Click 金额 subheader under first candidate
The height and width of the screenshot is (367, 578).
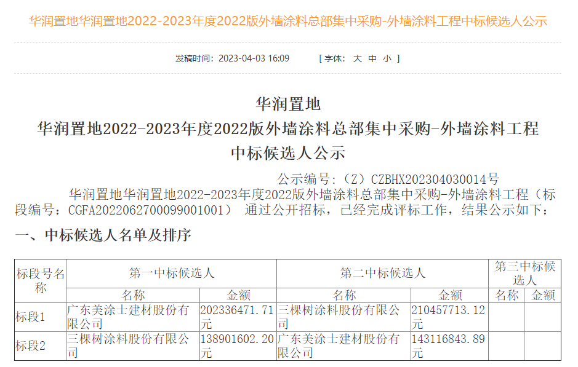click(238, 295)
